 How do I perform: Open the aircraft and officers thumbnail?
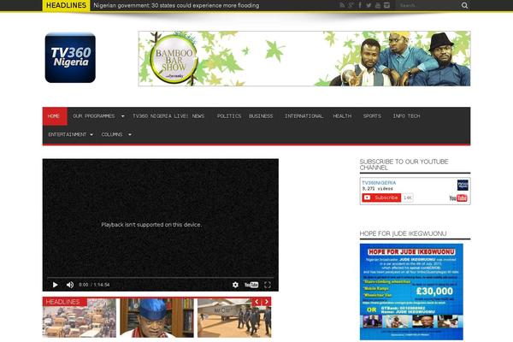click(x=234, y=317)
